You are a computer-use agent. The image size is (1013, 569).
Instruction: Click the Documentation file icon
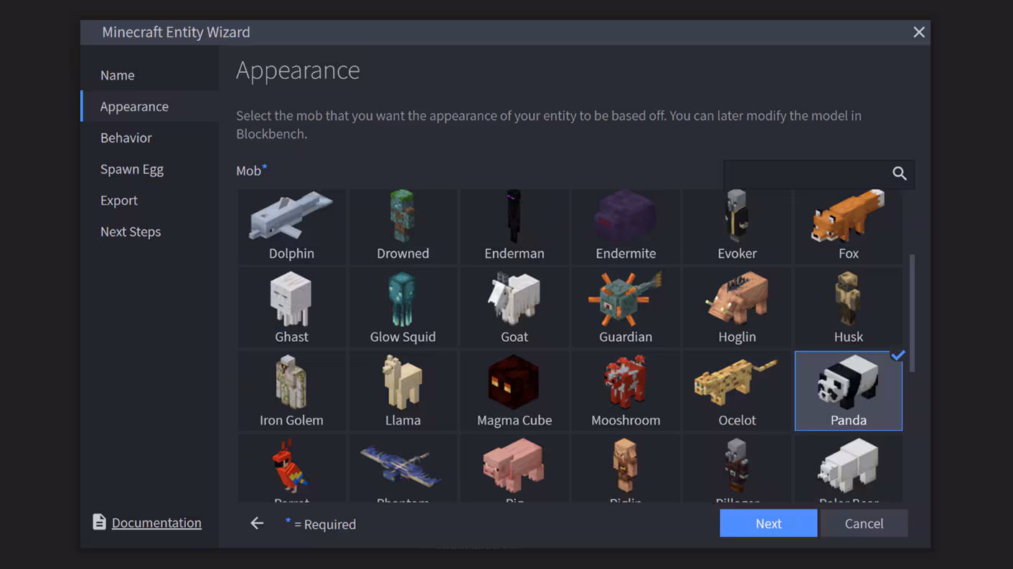click(x=100, y=522)
